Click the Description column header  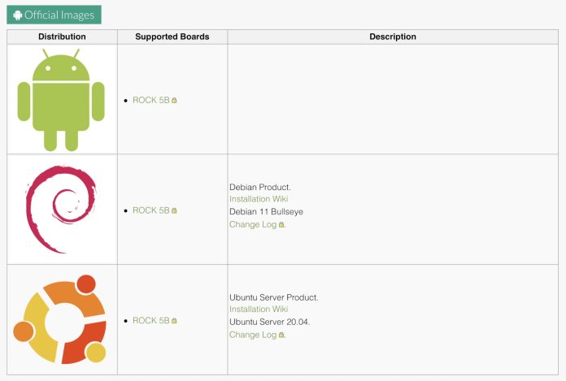point(393,37)
